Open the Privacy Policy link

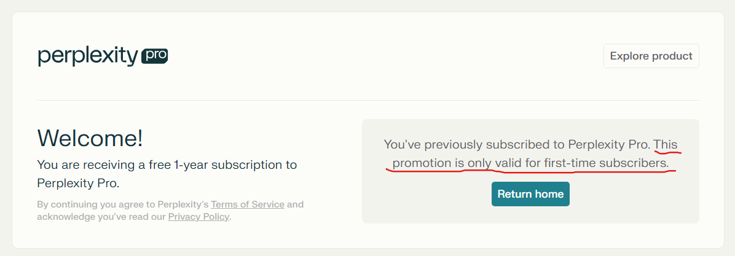click(198, 217)
